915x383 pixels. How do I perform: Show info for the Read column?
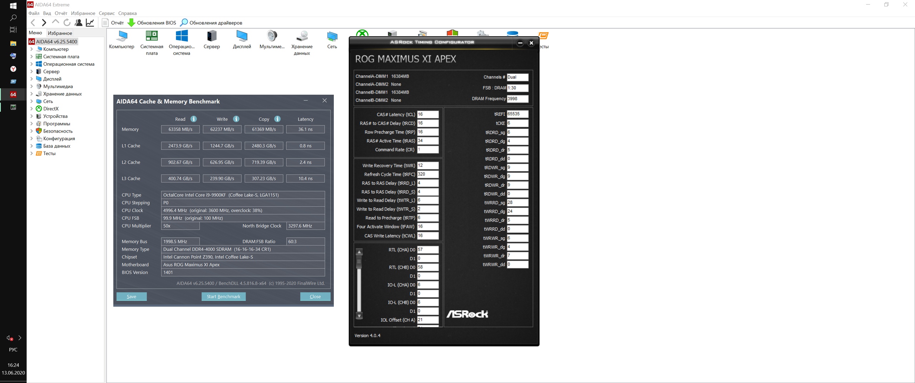point(194,119)
